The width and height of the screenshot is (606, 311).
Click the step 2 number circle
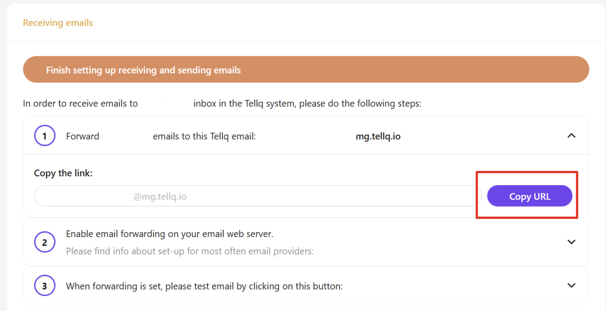pos(45,242)
